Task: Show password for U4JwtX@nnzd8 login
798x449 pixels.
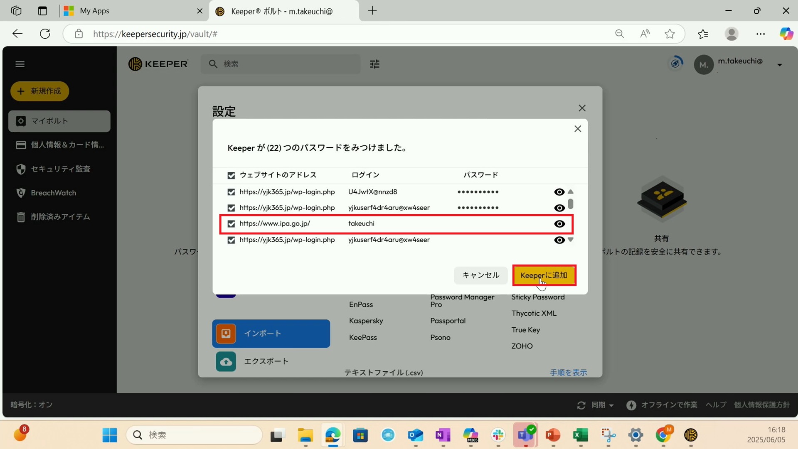Action: 559,192
